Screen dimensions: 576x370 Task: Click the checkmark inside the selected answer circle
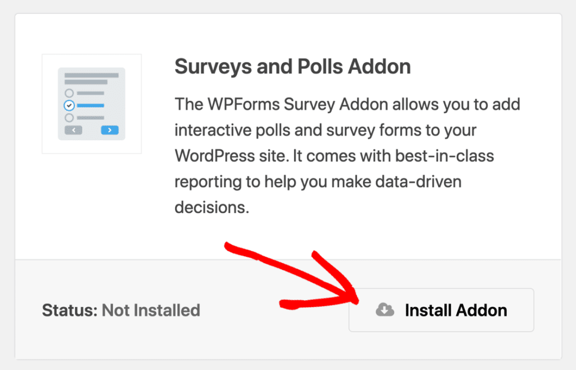click(x=69, y=105)
